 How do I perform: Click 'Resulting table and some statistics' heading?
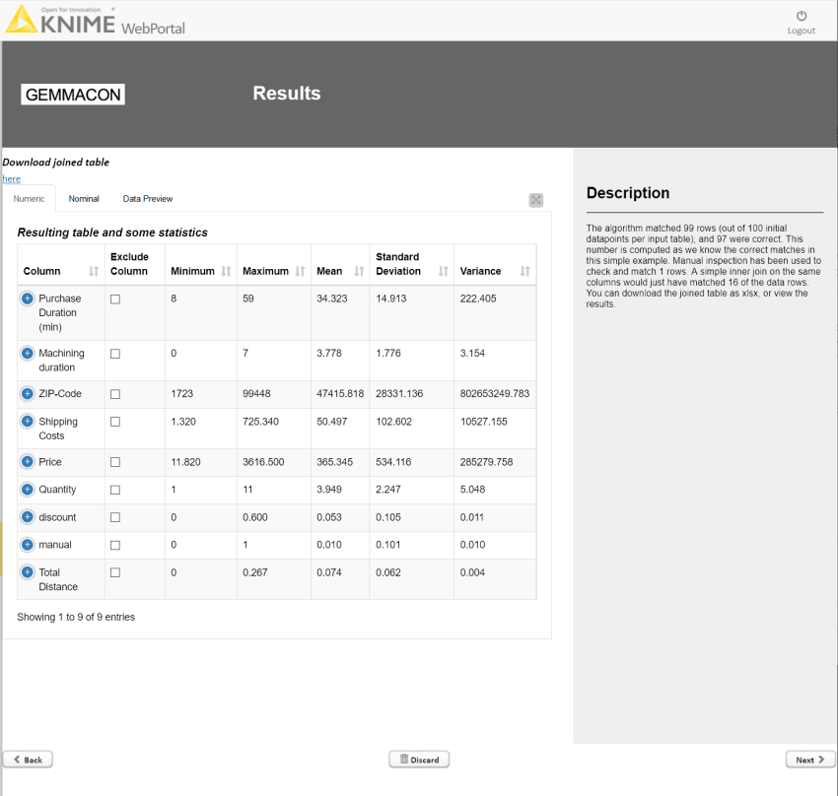pyautogui.click(x=112, y=232)
